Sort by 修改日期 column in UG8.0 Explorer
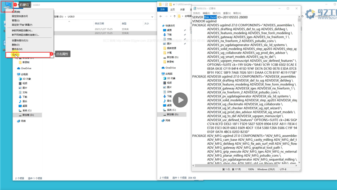The width and height of the screenshot is (337, 190). tap(99, 23)
